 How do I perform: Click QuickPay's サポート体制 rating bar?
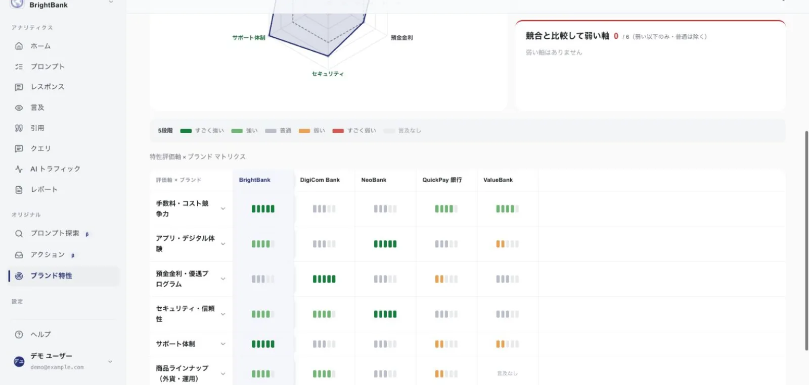point(446,344)
